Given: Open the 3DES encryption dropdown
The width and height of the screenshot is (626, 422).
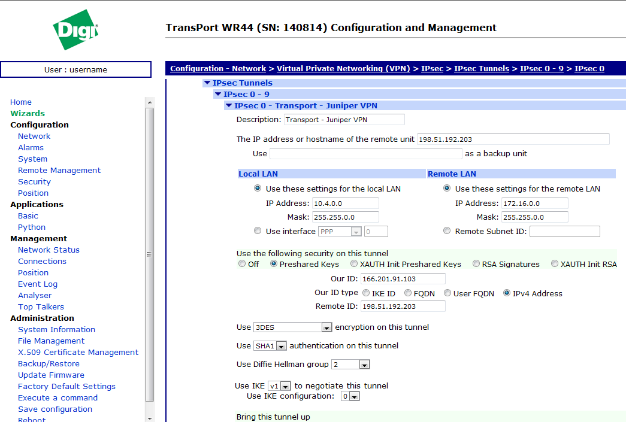Looking at the screenshot, I should click(x=326, y=327).
